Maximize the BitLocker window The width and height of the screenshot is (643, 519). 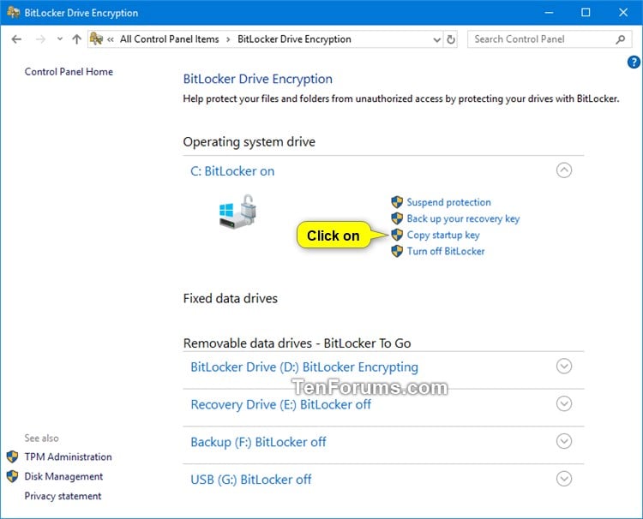click(x=586, y=13)
